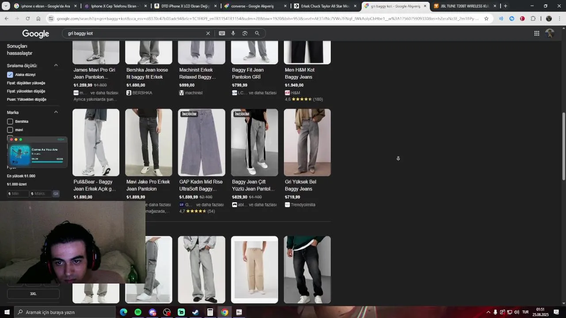Open the Chrome extensions puzzle icon

pyautogui.click(x=533, y=19)
